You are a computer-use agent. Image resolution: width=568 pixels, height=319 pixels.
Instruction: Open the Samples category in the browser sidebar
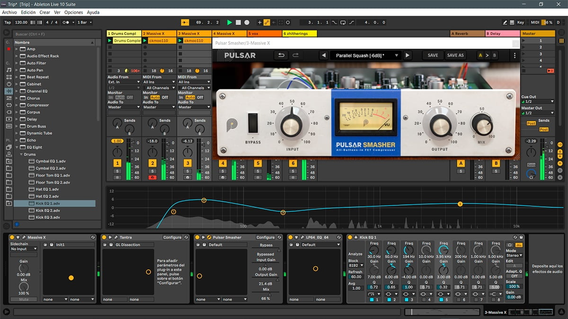(9, 126)
